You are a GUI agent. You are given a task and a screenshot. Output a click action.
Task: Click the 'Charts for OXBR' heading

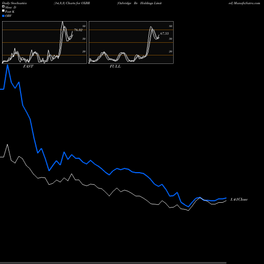78,3
